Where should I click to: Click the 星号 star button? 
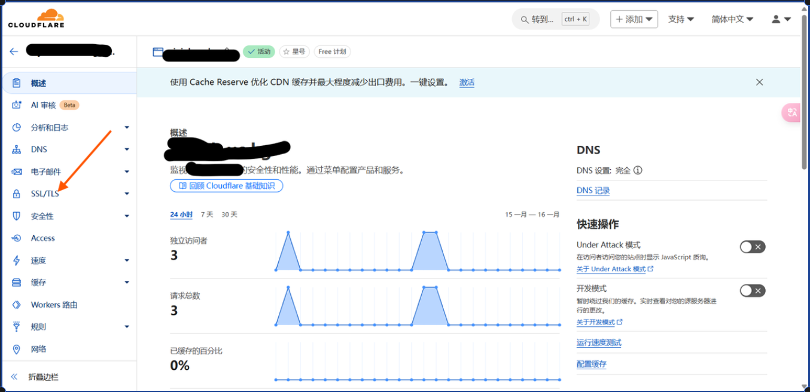click(x=294, y=51)
